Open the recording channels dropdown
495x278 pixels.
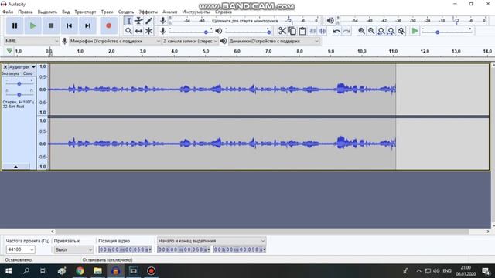190,41
